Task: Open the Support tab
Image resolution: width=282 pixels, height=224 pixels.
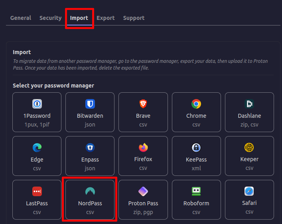Action: pos(134,18)
